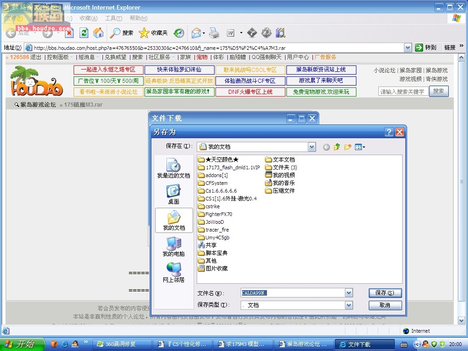This screenshot has width=468, height=351.
Task: Click the page scrollbar down arrow
Action: coord(461,321)
